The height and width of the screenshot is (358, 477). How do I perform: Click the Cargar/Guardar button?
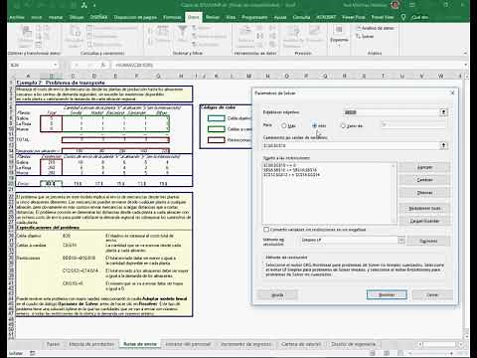point(424,221)
